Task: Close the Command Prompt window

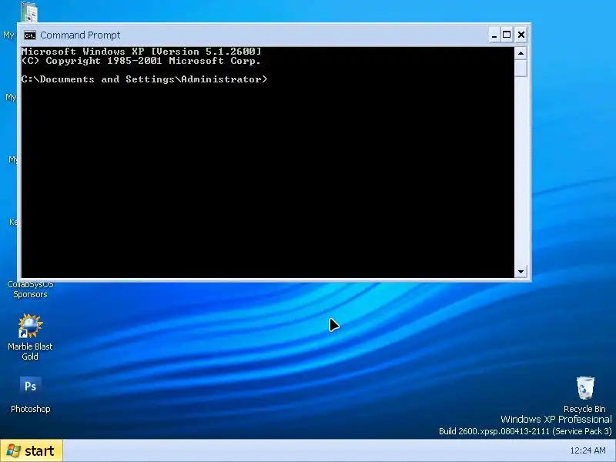Action: [521, 35]
